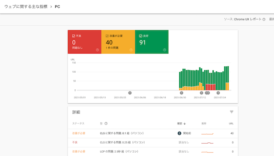Click 詳細 section heading

76,112
